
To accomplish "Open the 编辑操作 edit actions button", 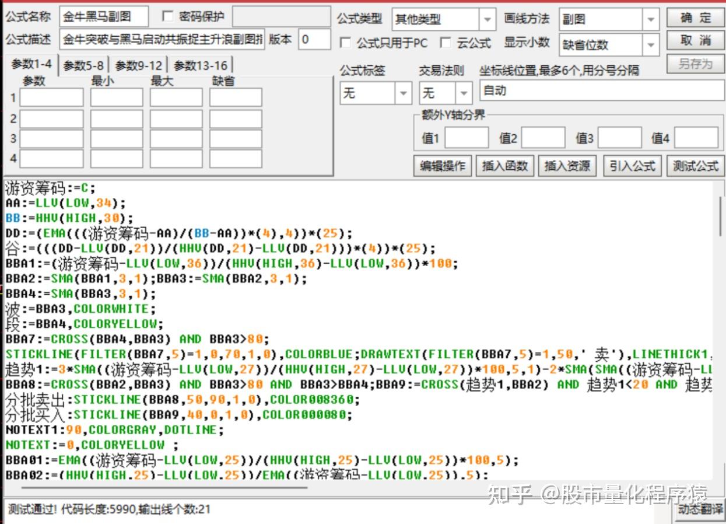I will (x=443, y=166).
